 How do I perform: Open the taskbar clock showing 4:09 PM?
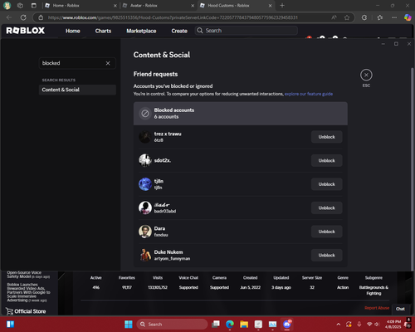point(393,325)
